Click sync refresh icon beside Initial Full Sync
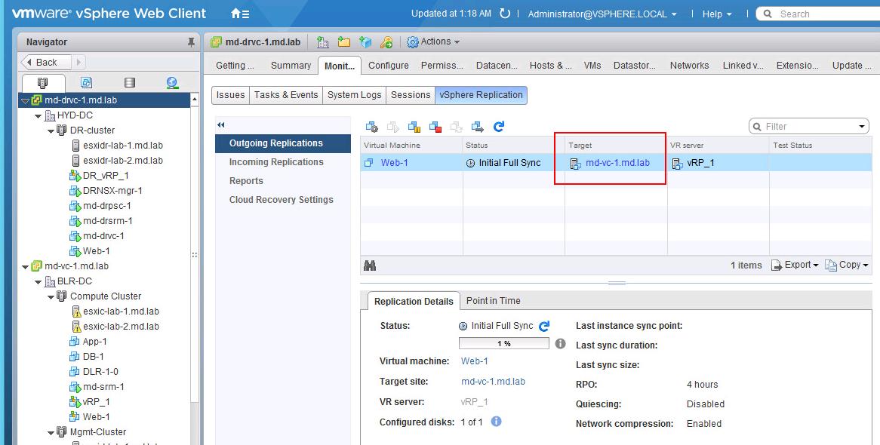This screenshot has width=880, height=445. point(544,326)
